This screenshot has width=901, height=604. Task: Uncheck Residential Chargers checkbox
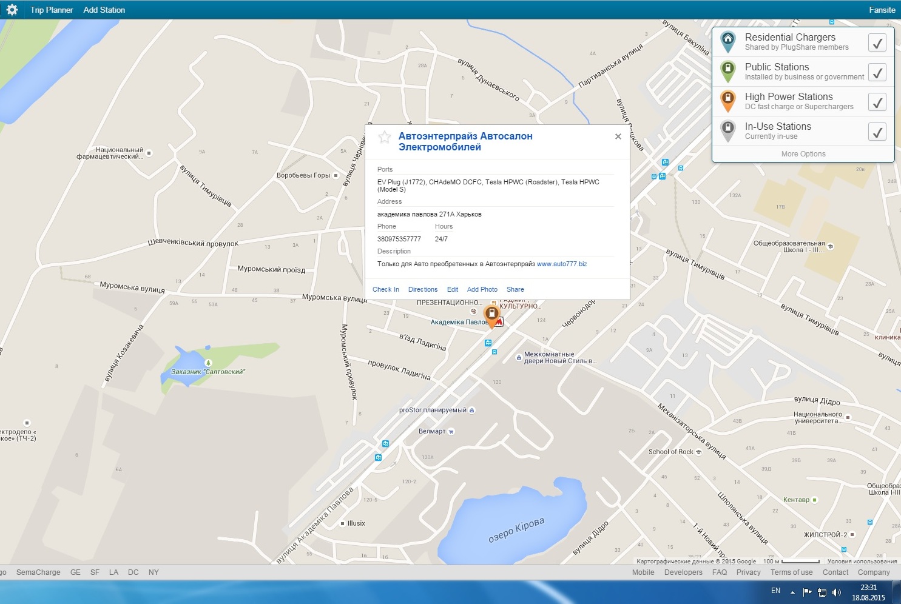click(877, 42)
